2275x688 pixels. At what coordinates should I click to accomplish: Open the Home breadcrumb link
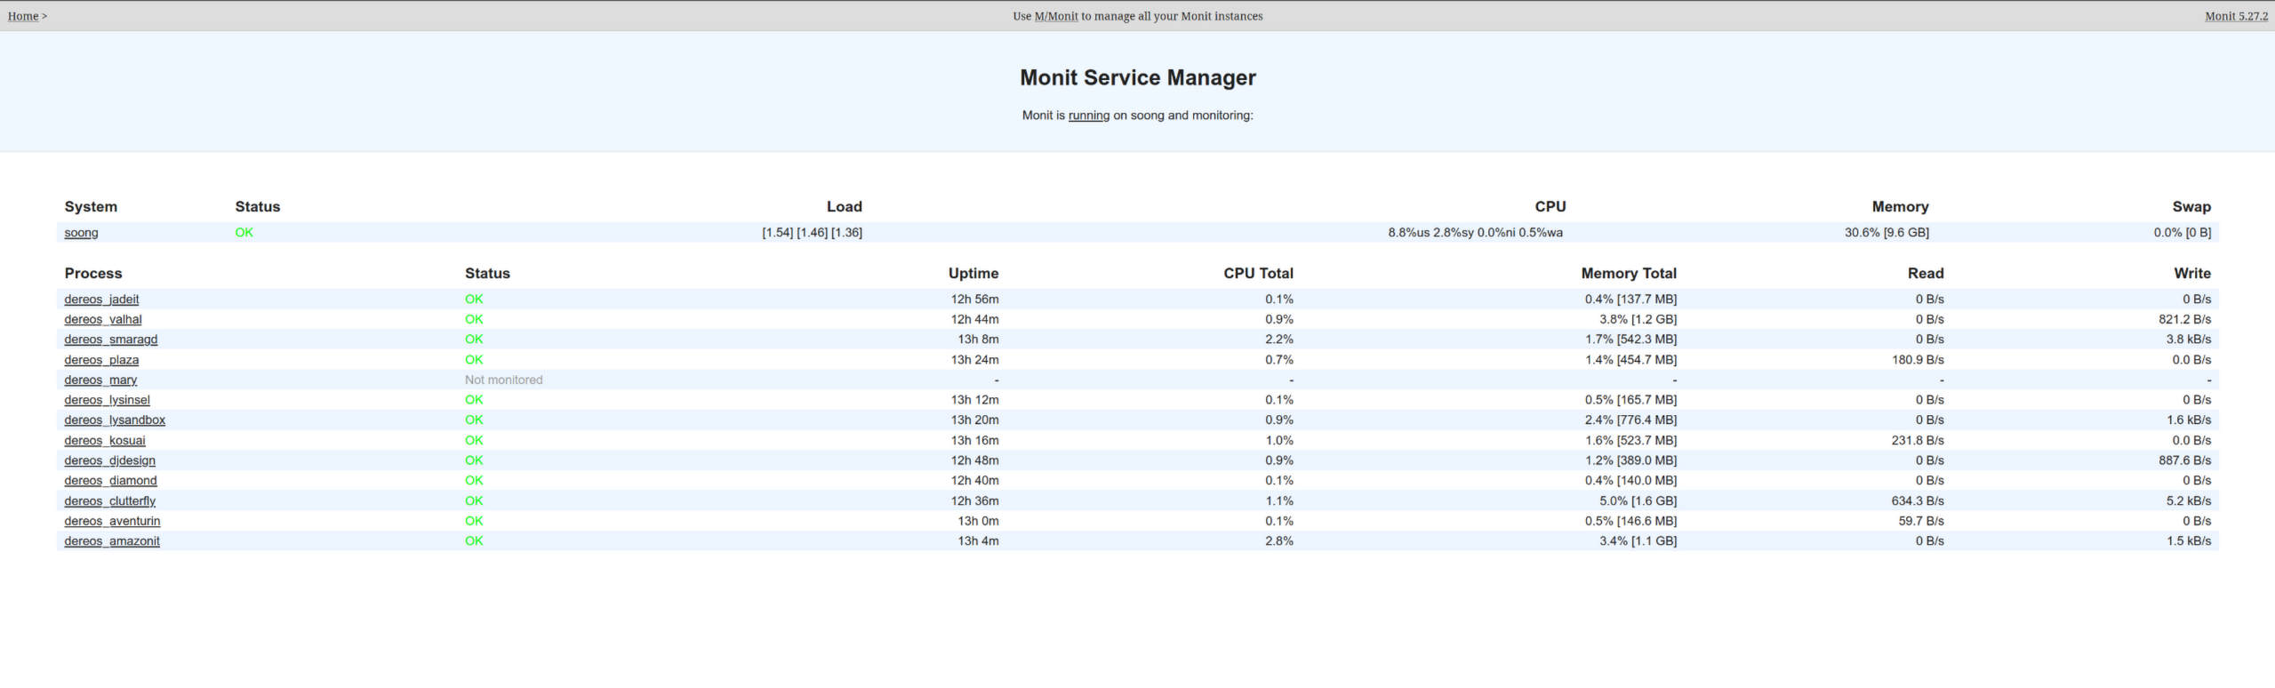pos(23,16)
